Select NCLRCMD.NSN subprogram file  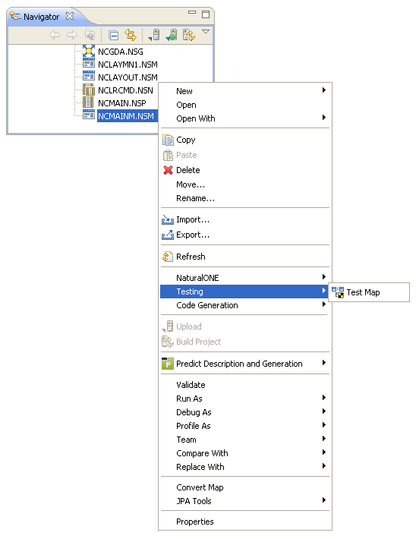[125, 90]
